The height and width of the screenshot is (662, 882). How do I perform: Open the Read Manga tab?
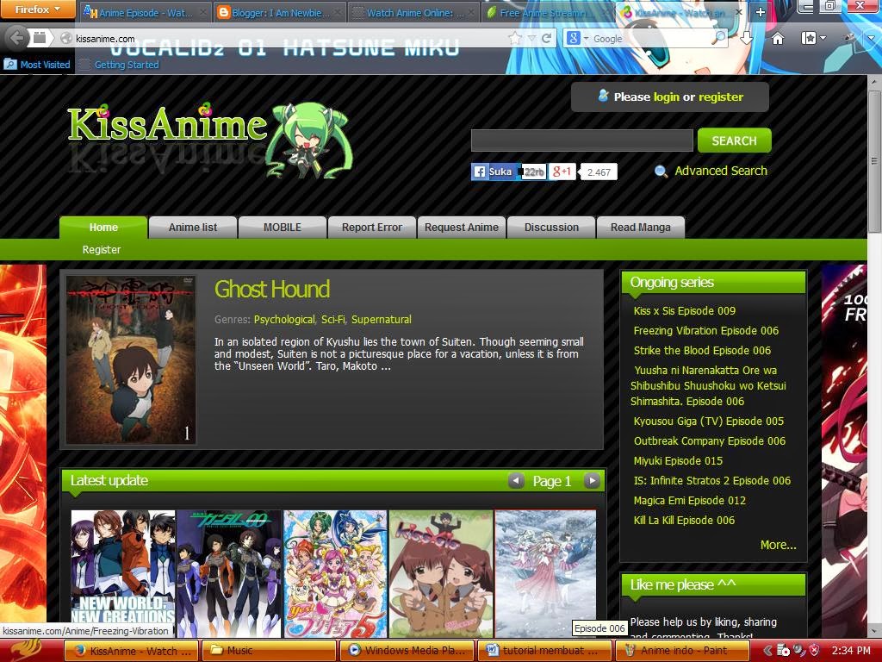(x=641, y=228)
